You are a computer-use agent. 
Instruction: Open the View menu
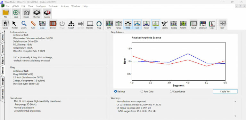(x=31, y=6)
